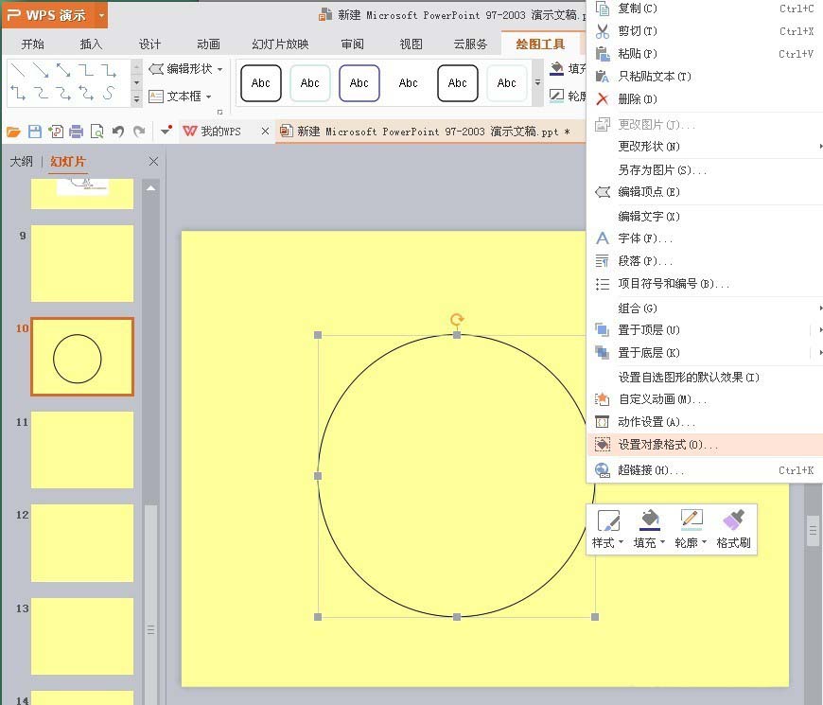823x705 pixels.
Task: Click the 填充 fill bucket icon on floating toolbar
Action: coord(649,519)
